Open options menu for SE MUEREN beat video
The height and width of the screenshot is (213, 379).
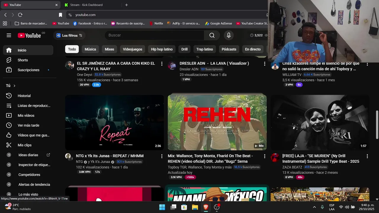pyautogui.click(x=367, y=156)
